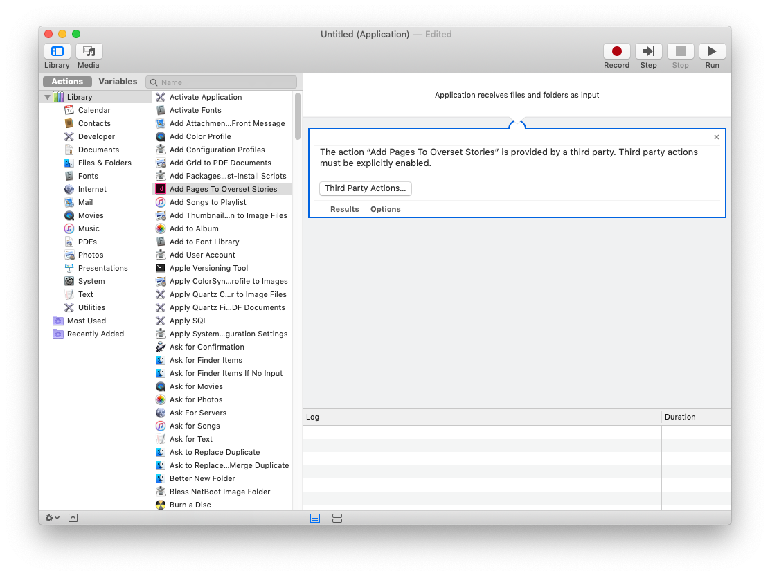Image resolution: width=770 pixels, height=576 pixels.
Task: Run the workflow with the Run button
Action: point(712,51)
